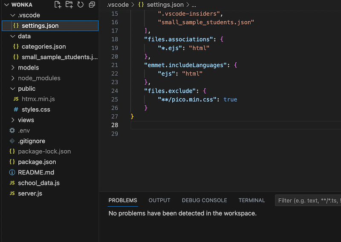The height and width of the screenshot is (242, 341).
Task: Click the JSON braces icon in the breadcrumb
Action: click(141, 5)
